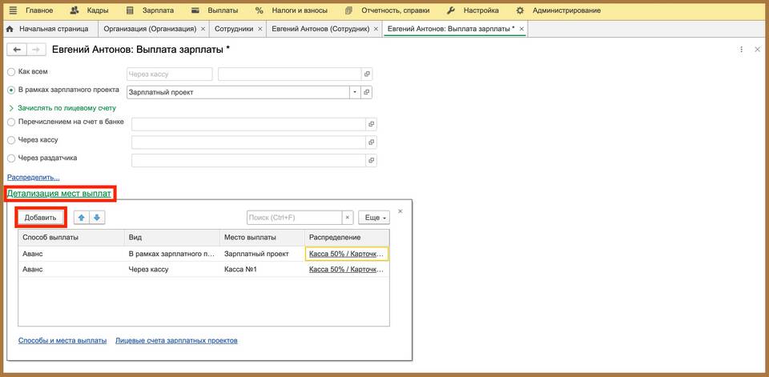Close the Евгений Антонов (Сотрудник) tab
Image resolution: width=769 pixels, height=377 pixels.
(376, 29)
